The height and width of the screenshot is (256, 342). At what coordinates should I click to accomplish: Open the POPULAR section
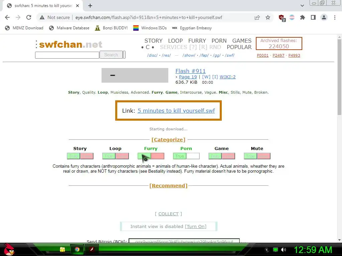(x=239, y=47)
